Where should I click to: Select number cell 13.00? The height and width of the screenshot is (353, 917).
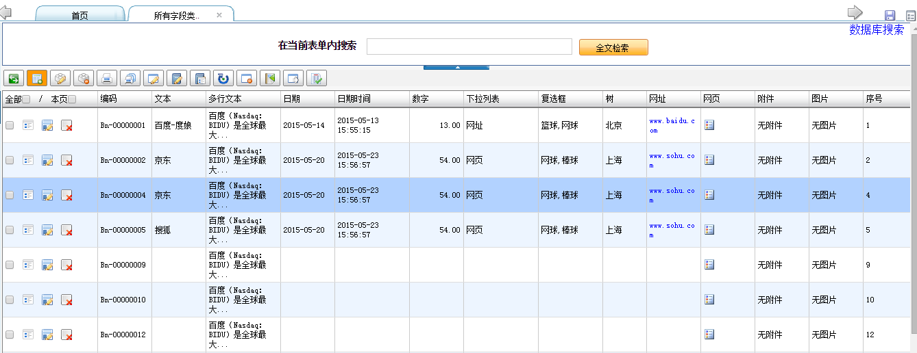[x=450, y=126]
